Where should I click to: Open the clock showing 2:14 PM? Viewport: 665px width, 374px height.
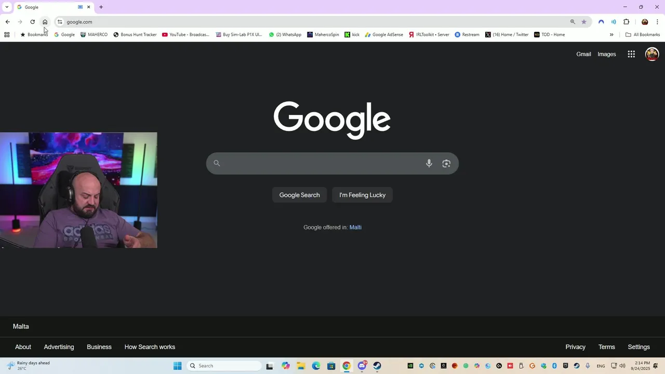[x=642, y=366]
